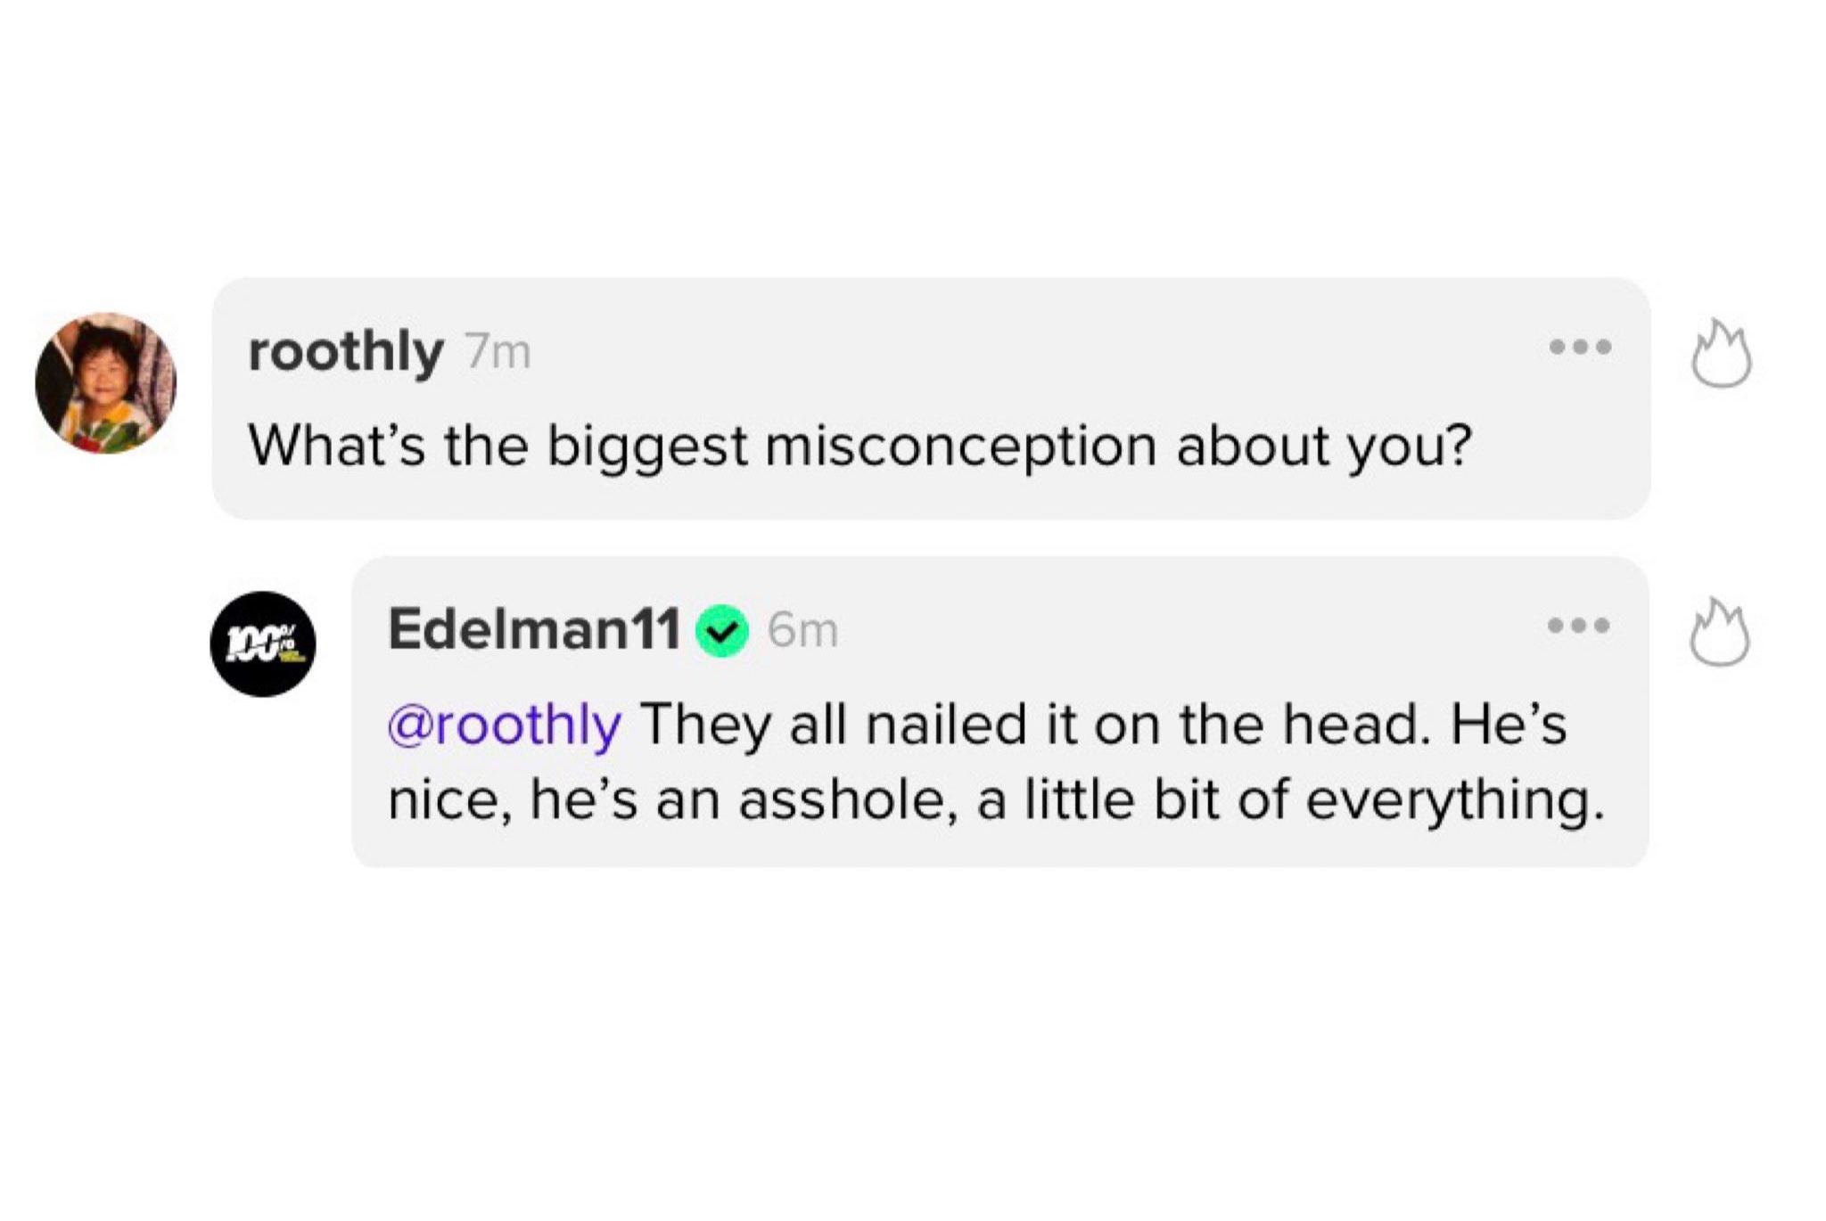Image resolution: width=1826 pixels, height=1221 pixels.
Task: Open the roothly username profile link
Action: coord(345,351)
